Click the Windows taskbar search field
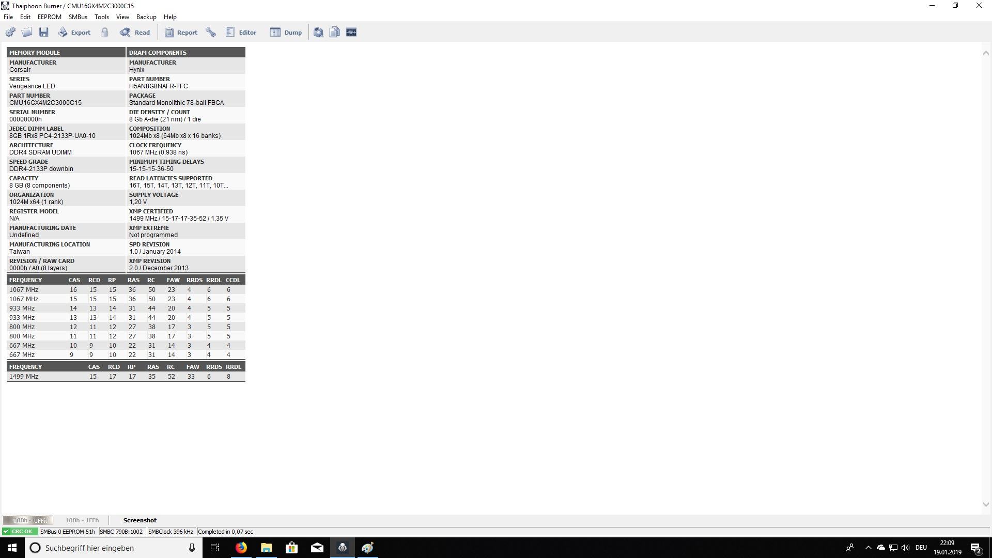Viewport: 992px width, 558px height. (113, 548)
